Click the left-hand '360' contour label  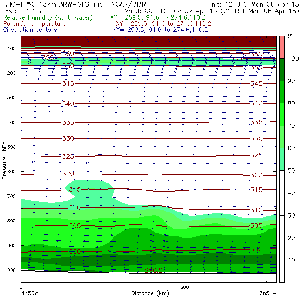tap(68, 54)
